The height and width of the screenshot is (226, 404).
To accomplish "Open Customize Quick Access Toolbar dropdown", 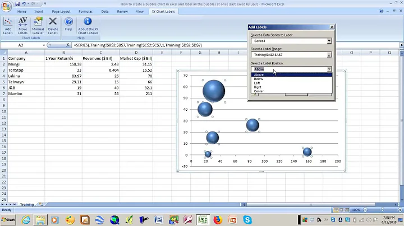I will (45, 4).
